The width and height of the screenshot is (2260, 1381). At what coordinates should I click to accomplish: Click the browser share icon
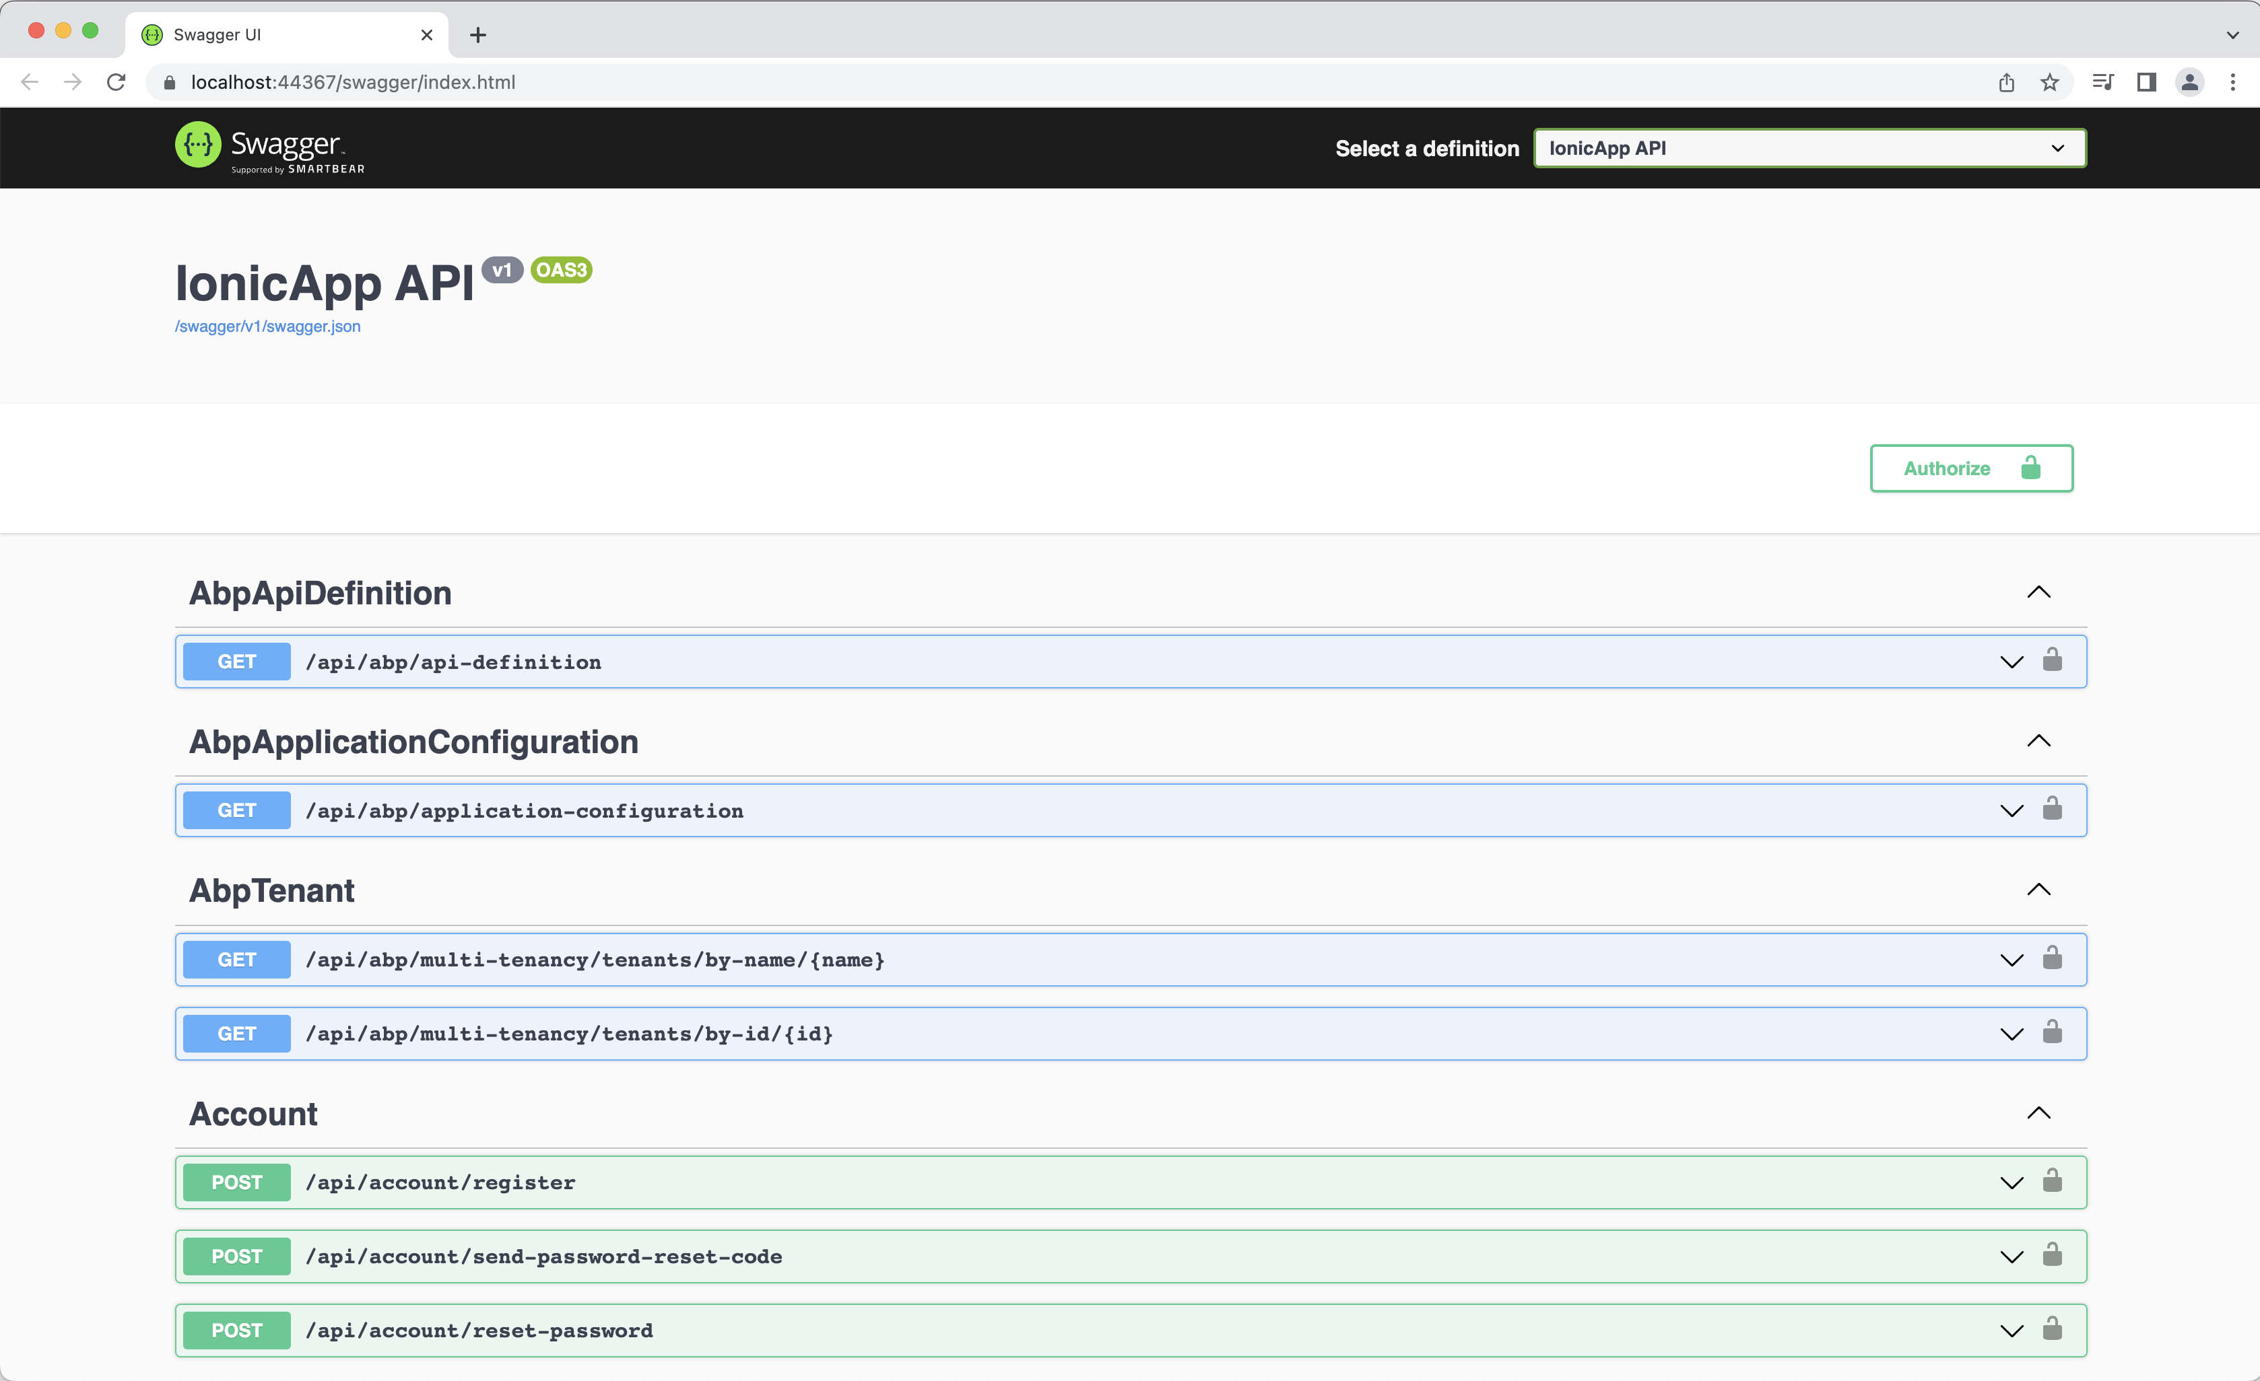click(2006, 83)
